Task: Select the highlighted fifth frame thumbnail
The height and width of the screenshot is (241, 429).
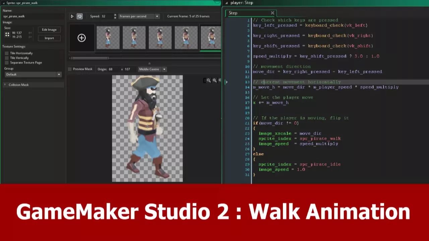Action: (x=211, y=37)
